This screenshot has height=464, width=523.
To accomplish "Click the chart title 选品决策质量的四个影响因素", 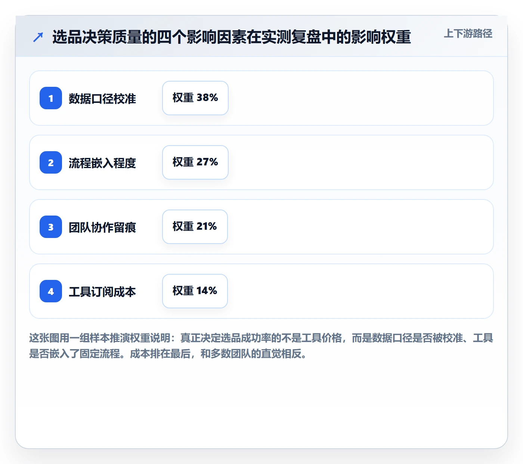I will coord(232,37).
